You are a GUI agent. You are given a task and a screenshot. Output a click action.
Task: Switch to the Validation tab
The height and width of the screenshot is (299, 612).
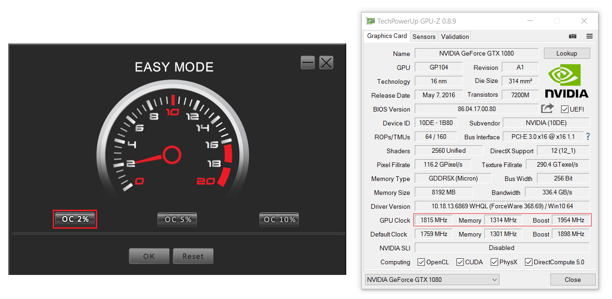pyautogui.click(x=455, y=37)
